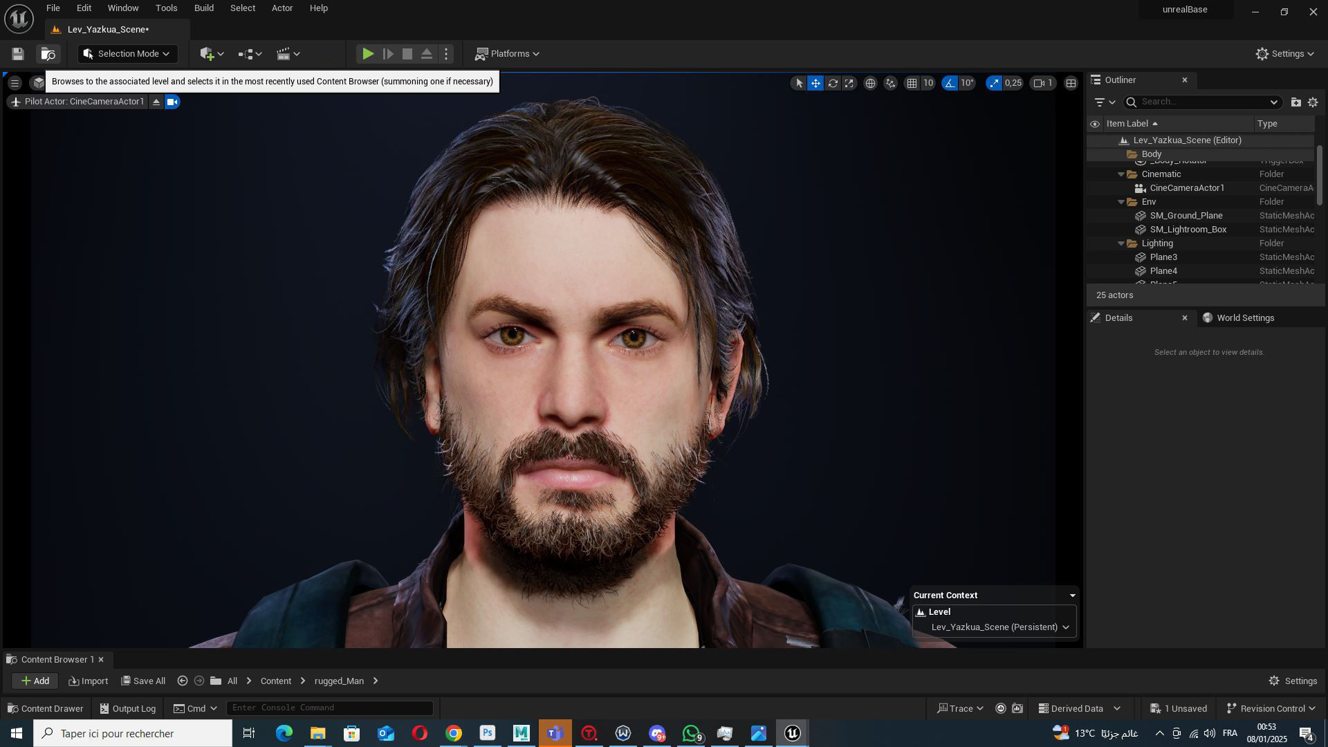Select the viewport Select (arrow) tool

click(799, 83)
